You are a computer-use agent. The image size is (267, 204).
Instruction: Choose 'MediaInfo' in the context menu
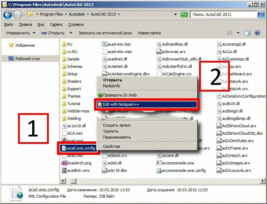[x=111, y=86]
